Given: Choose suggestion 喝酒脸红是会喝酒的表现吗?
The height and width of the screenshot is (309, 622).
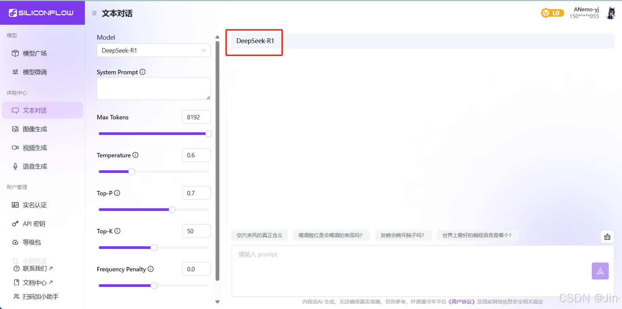Looking at the screenshot, I should [331, 235].
